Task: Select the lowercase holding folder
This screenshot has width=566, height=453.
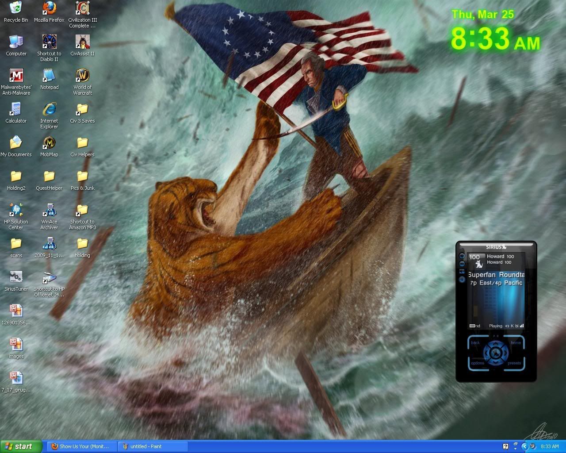Action: [82, 247]
